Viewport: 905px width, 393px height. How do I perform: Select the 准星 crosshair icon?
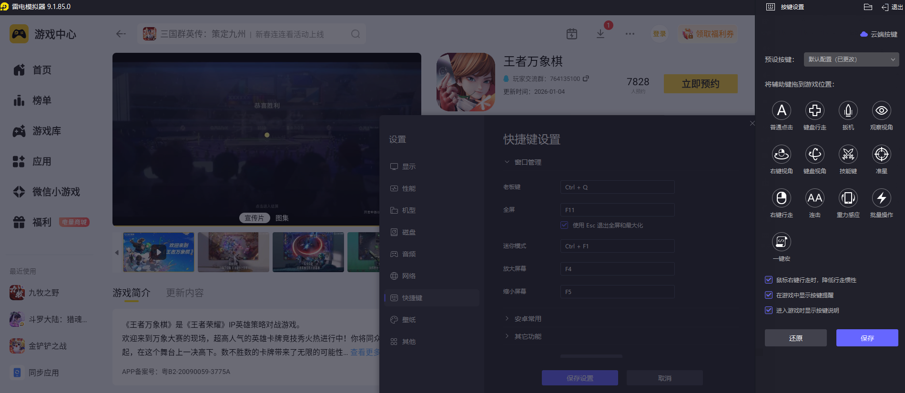882,154
